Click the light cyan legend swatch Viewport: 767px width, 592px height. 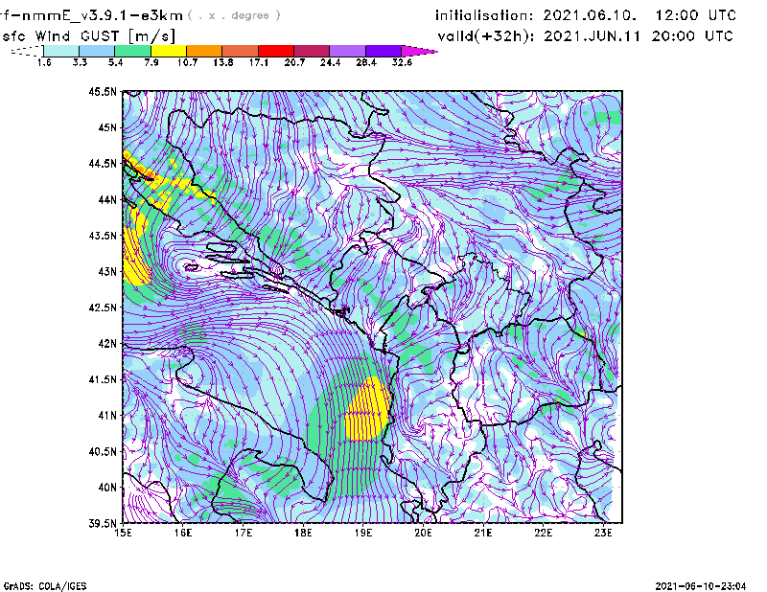coord(61,51)
